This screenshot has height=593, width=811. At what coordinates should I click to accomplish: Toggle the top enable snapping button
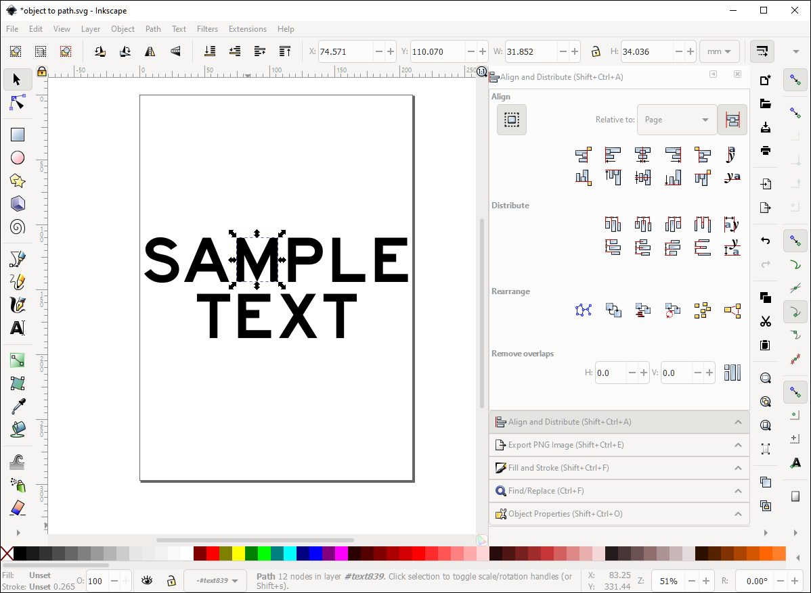pyautogui.click(x=795, y=80)
